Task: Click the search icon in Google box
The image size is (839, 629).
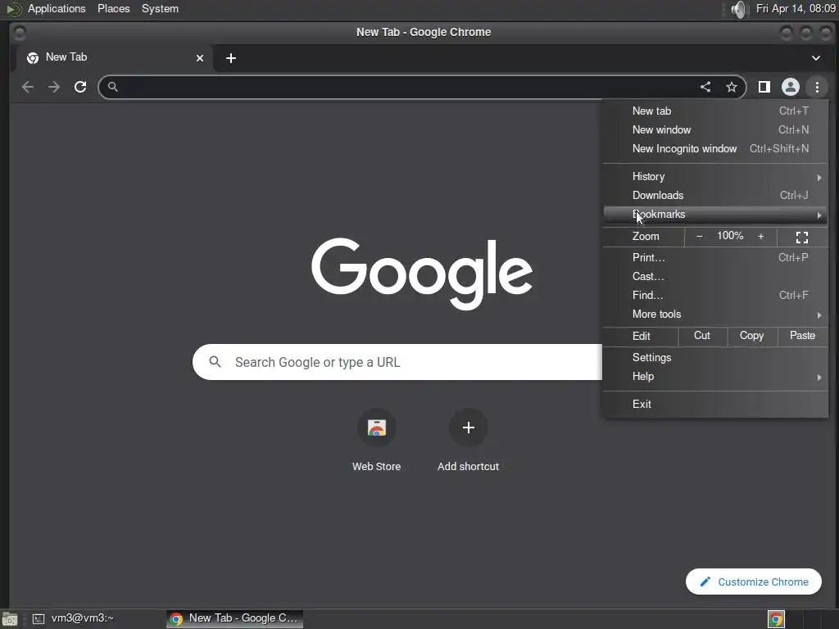Action: (x=215, y=362)
